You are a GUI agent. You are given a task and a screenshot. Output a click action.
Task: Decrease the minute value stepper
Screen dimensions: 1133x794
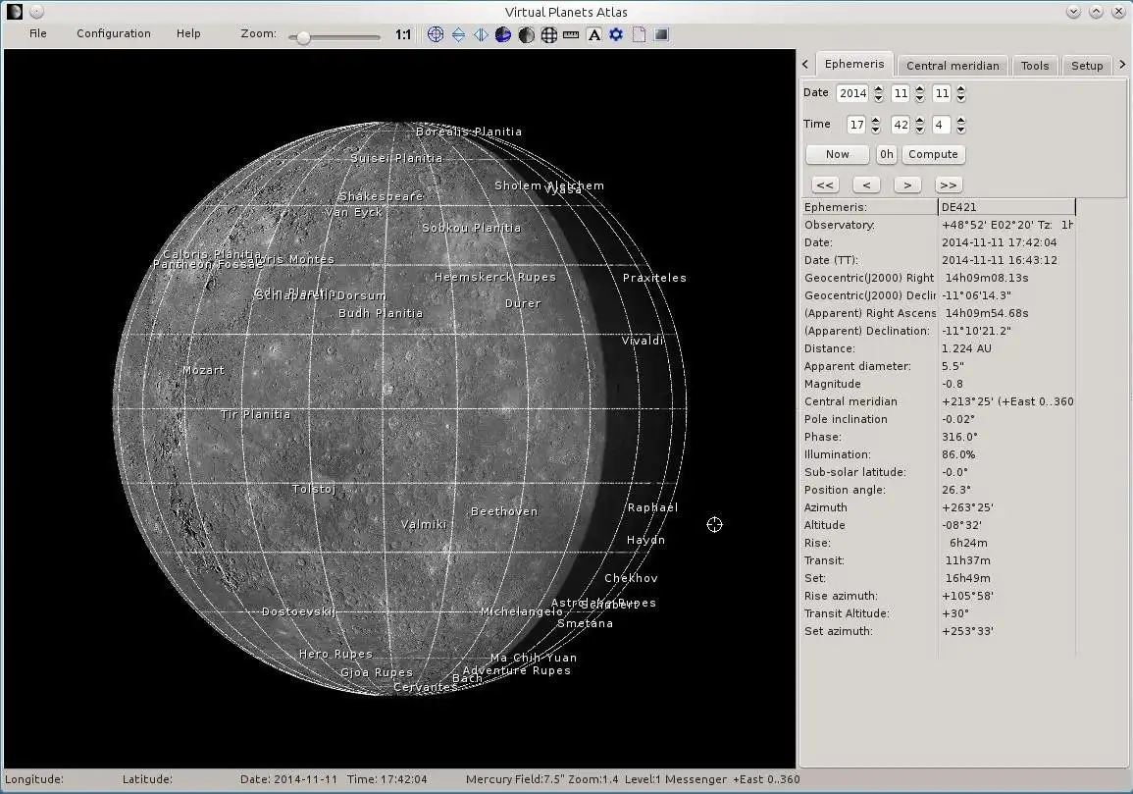(x=920, y=130)
